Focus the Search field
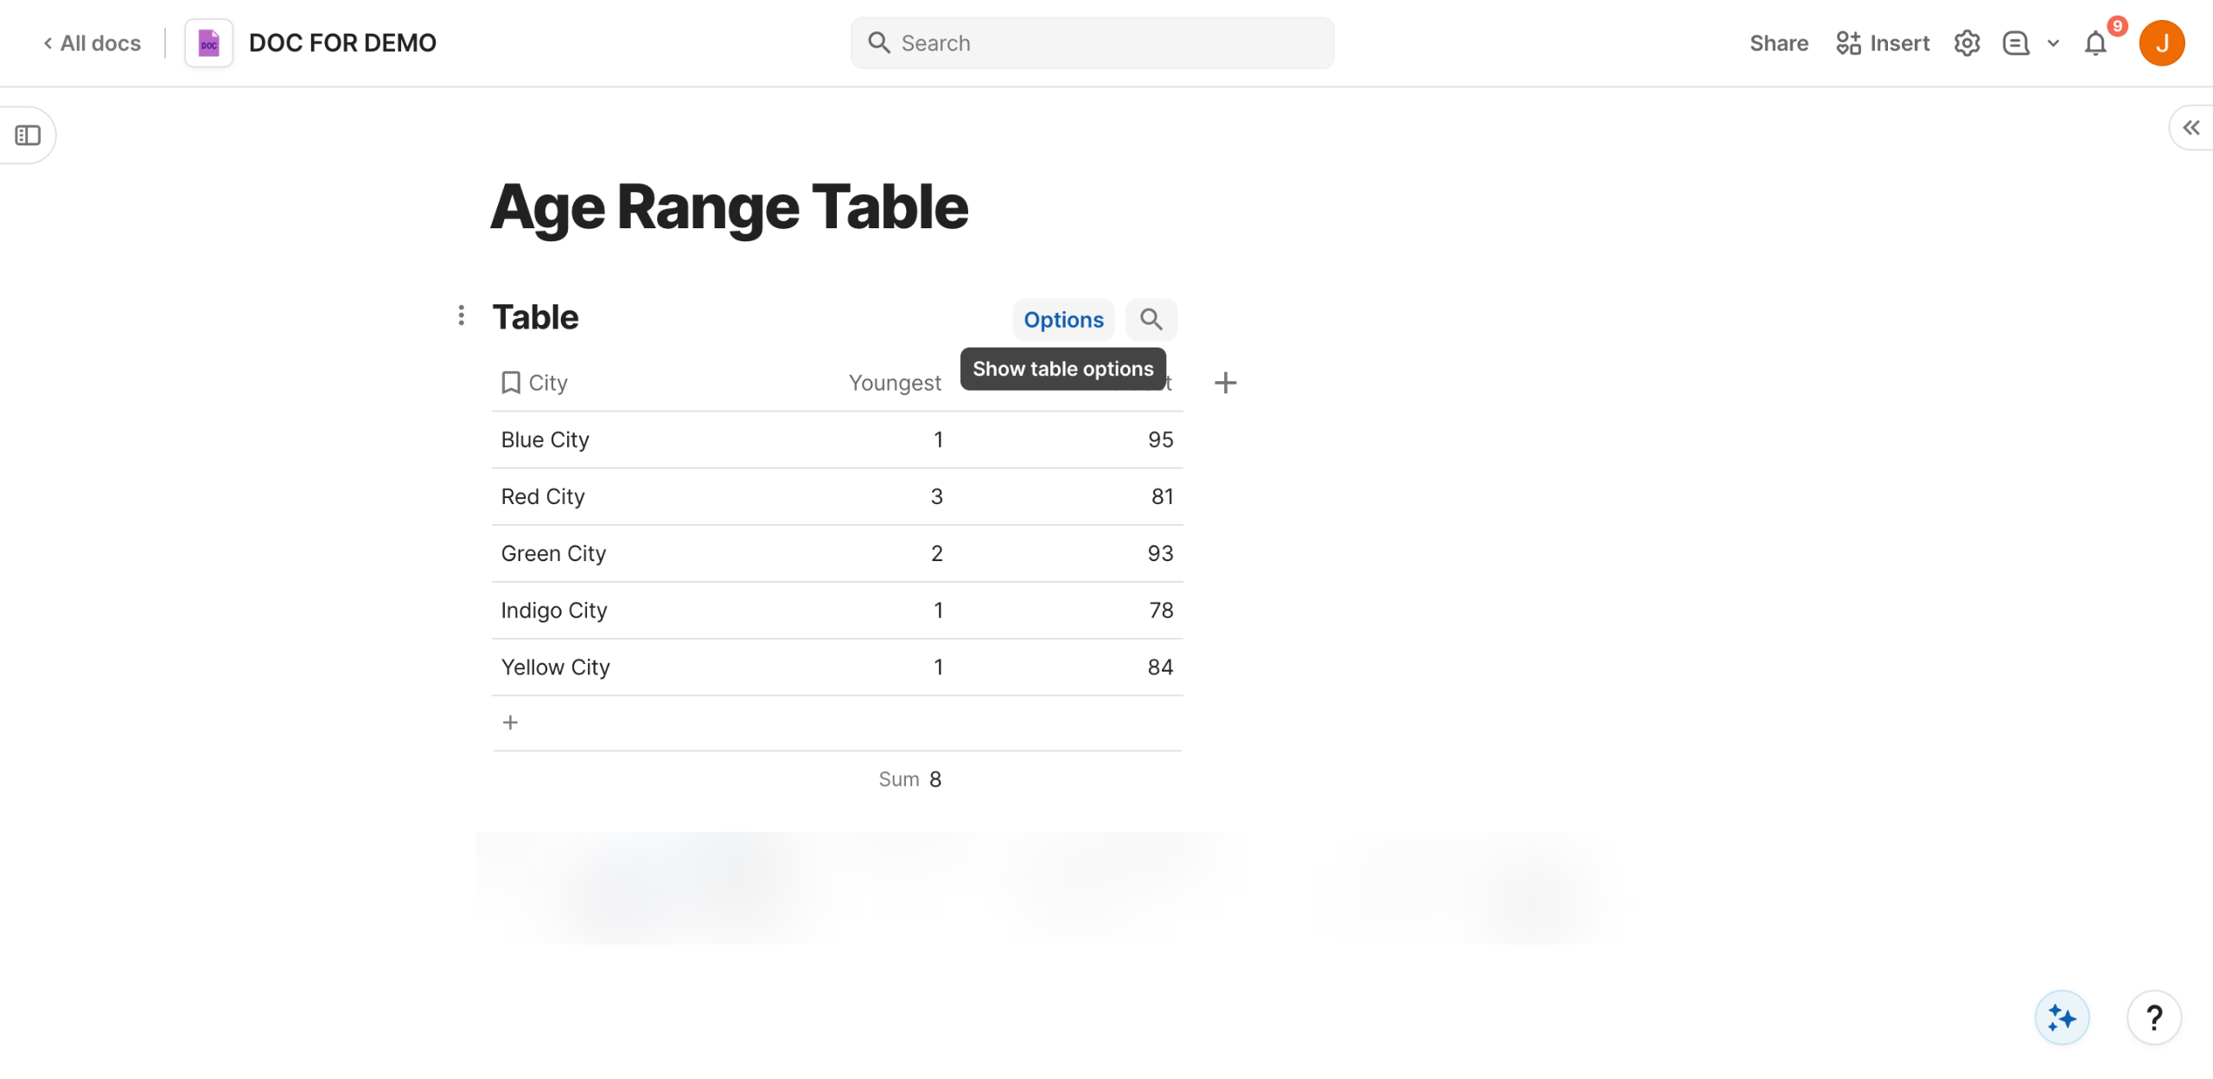This screenshot has width=2213, height=1079. pyautogui.click(x=1092, y=43)
